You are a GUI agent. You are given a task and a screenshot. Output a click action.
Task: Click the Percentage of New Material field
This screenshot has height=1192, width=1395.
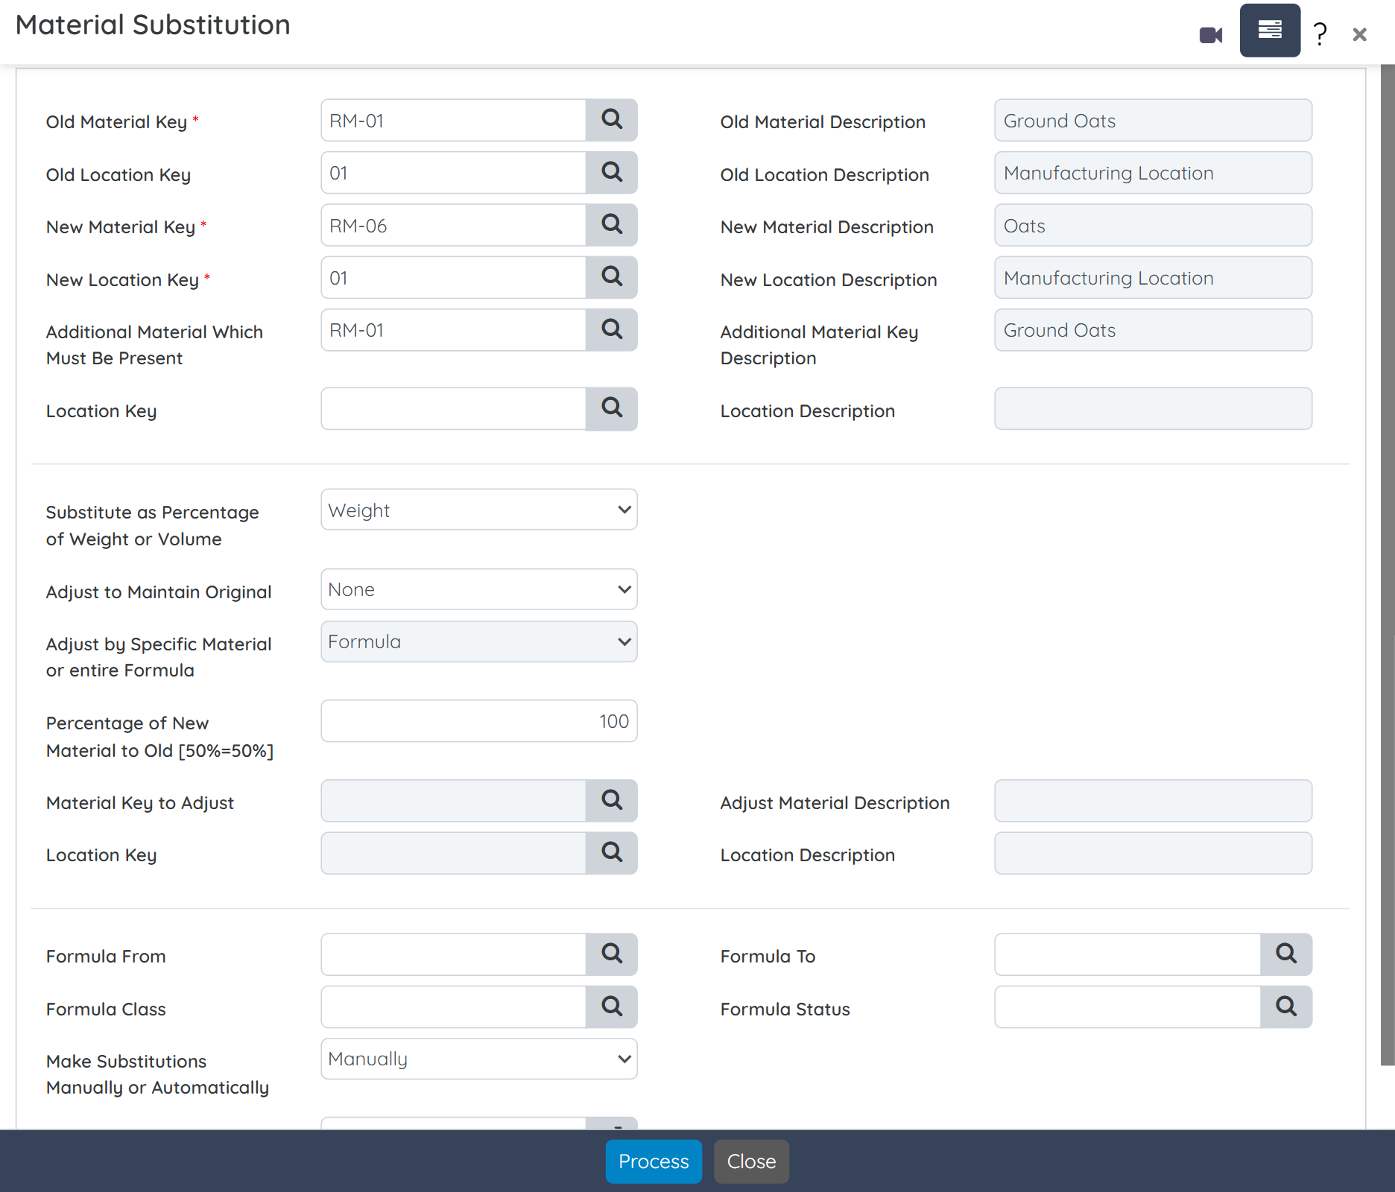coord(478,721)
